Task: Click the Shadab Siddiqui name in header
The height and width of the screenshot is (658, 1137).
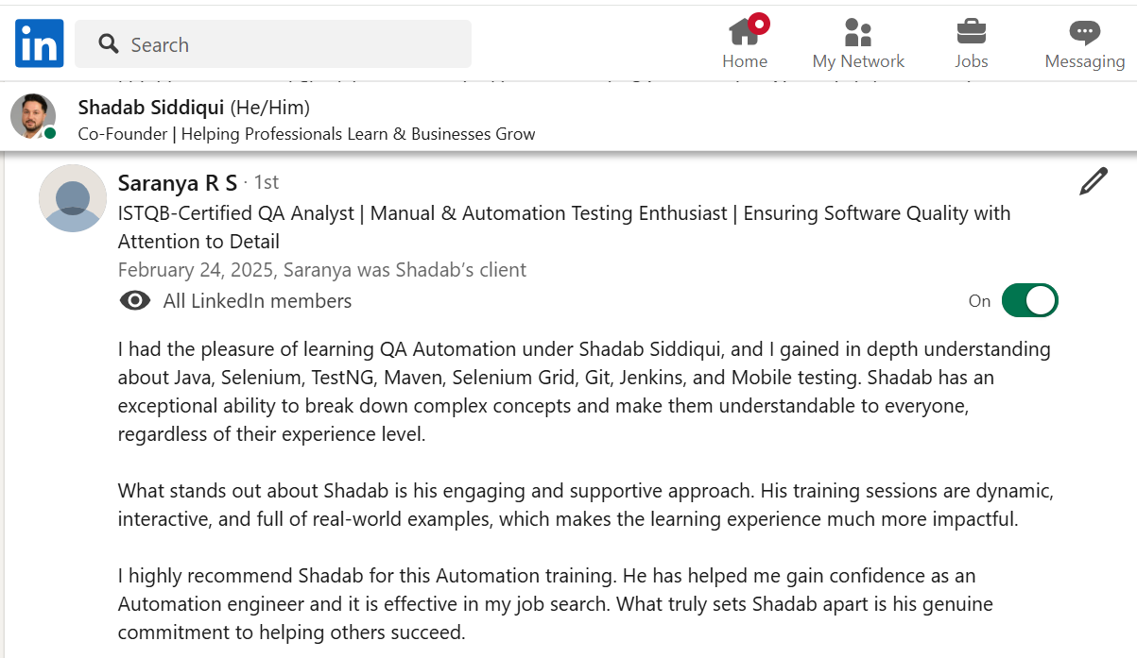Action: [x=151, y=107]
